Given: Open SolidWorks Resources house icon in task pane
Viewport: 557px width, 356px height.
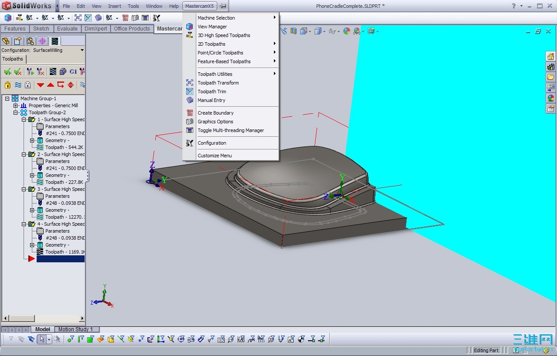Looking at the screenshot, I should tap(550, 57).
